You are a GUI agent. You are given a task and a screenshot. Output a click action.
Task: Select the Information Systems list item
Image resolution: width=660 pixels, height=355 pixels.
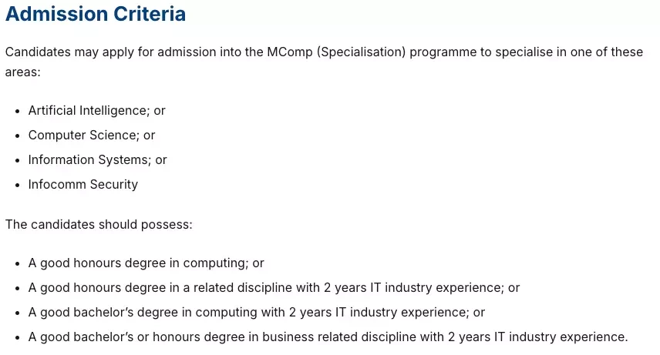[98, 160]
